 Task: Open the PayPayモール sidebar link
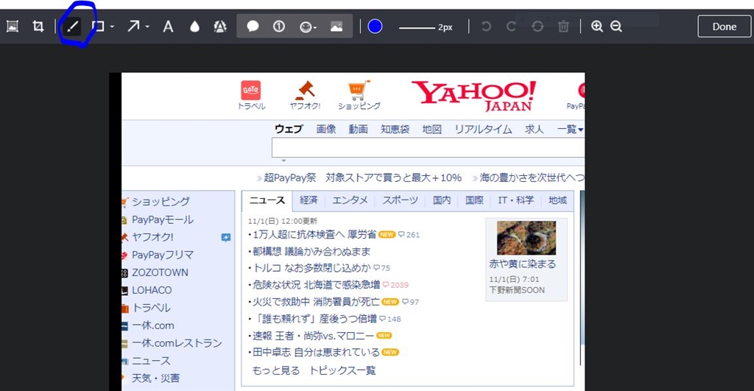[x=163, y=219]
